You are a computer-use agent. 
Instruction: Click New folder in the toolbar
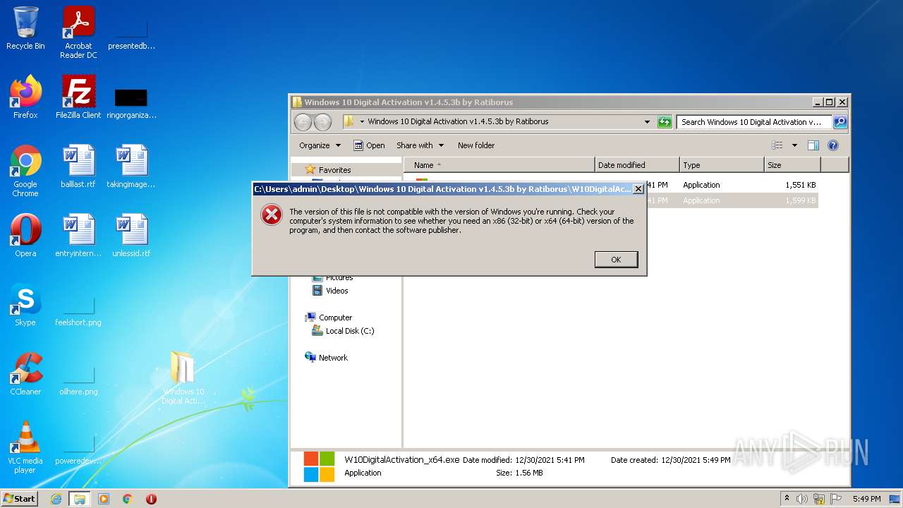476,145
